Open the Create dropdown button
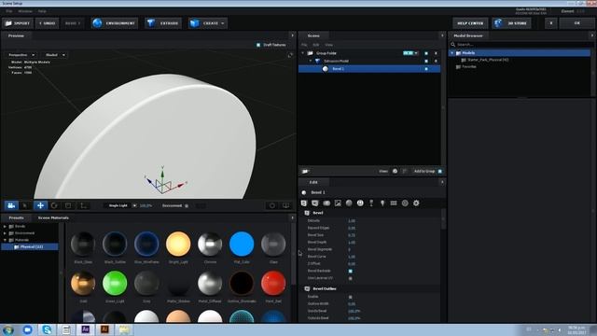 [x=207, y=23]
